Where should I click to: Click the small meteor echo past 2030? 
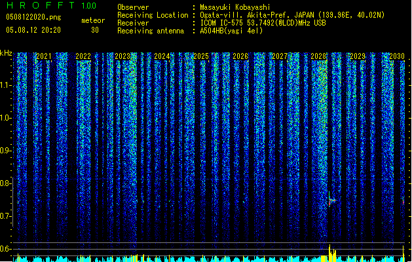tap(403, 201)
